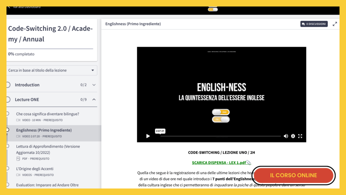Enter video fullscreen mode
This screenshot has width=346, height=195.
click(x=300, y=136)
